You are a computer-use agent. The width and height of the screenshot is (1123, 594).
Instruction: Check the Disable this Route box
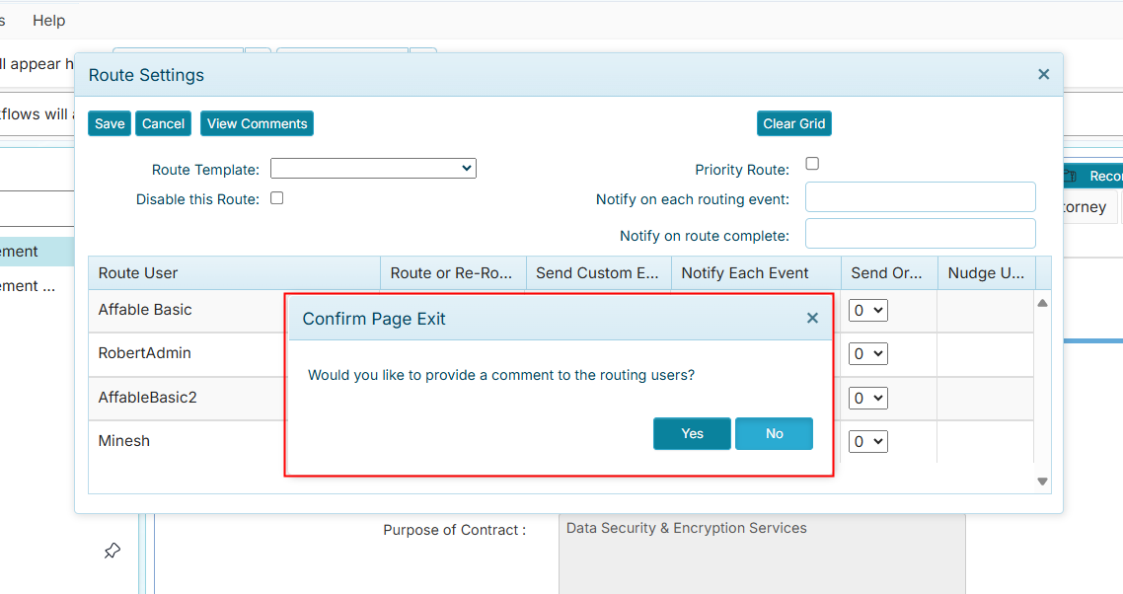pyautogui.click(x=277, y=198)
